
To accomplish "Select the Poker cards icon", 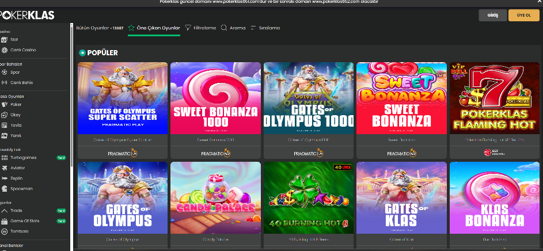I will (4, 105).
